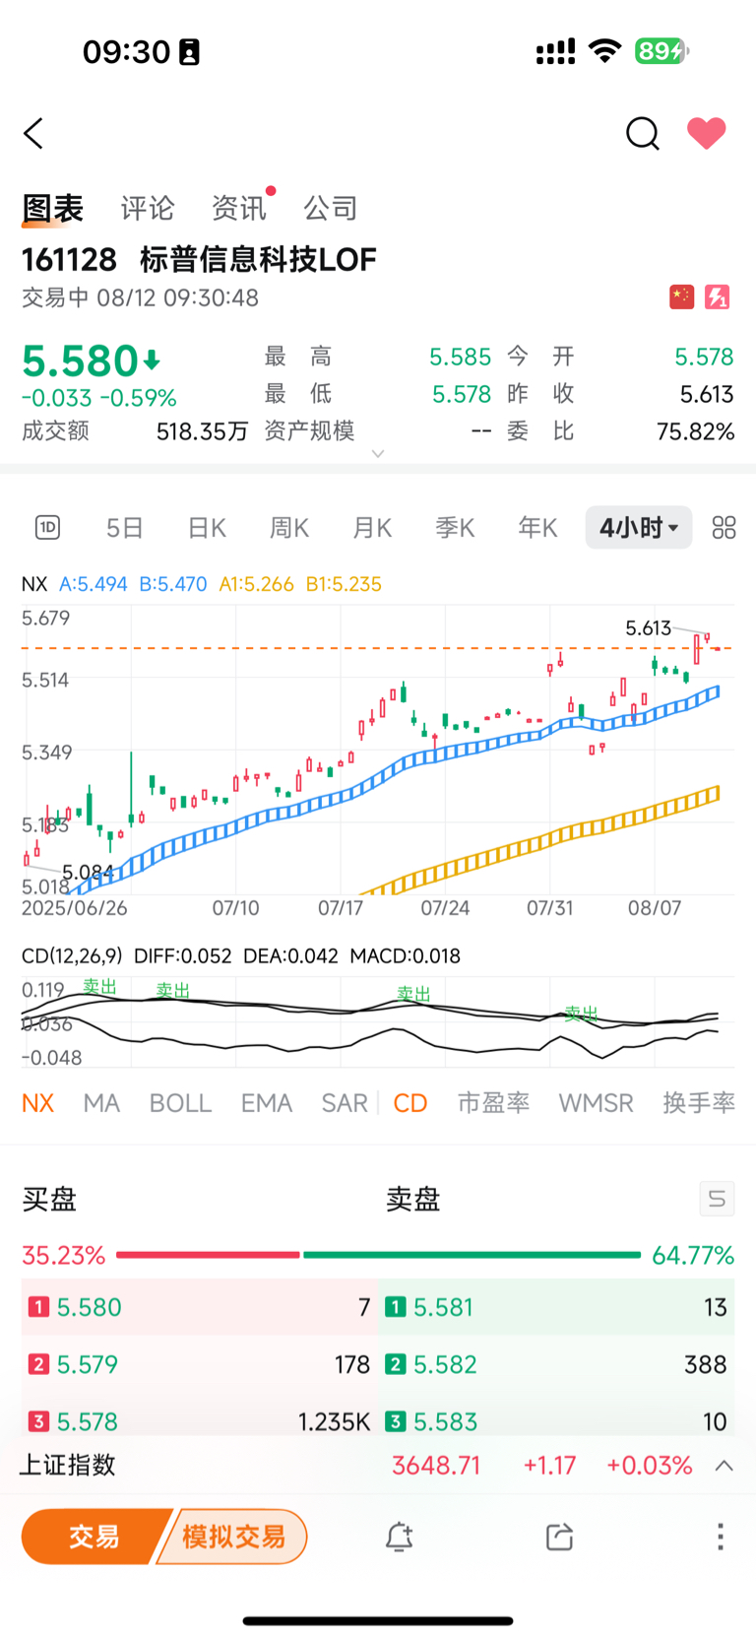Select the 1D intraday chart icon
This screenshot has height=1640, width=756.
tap(47, 528)
